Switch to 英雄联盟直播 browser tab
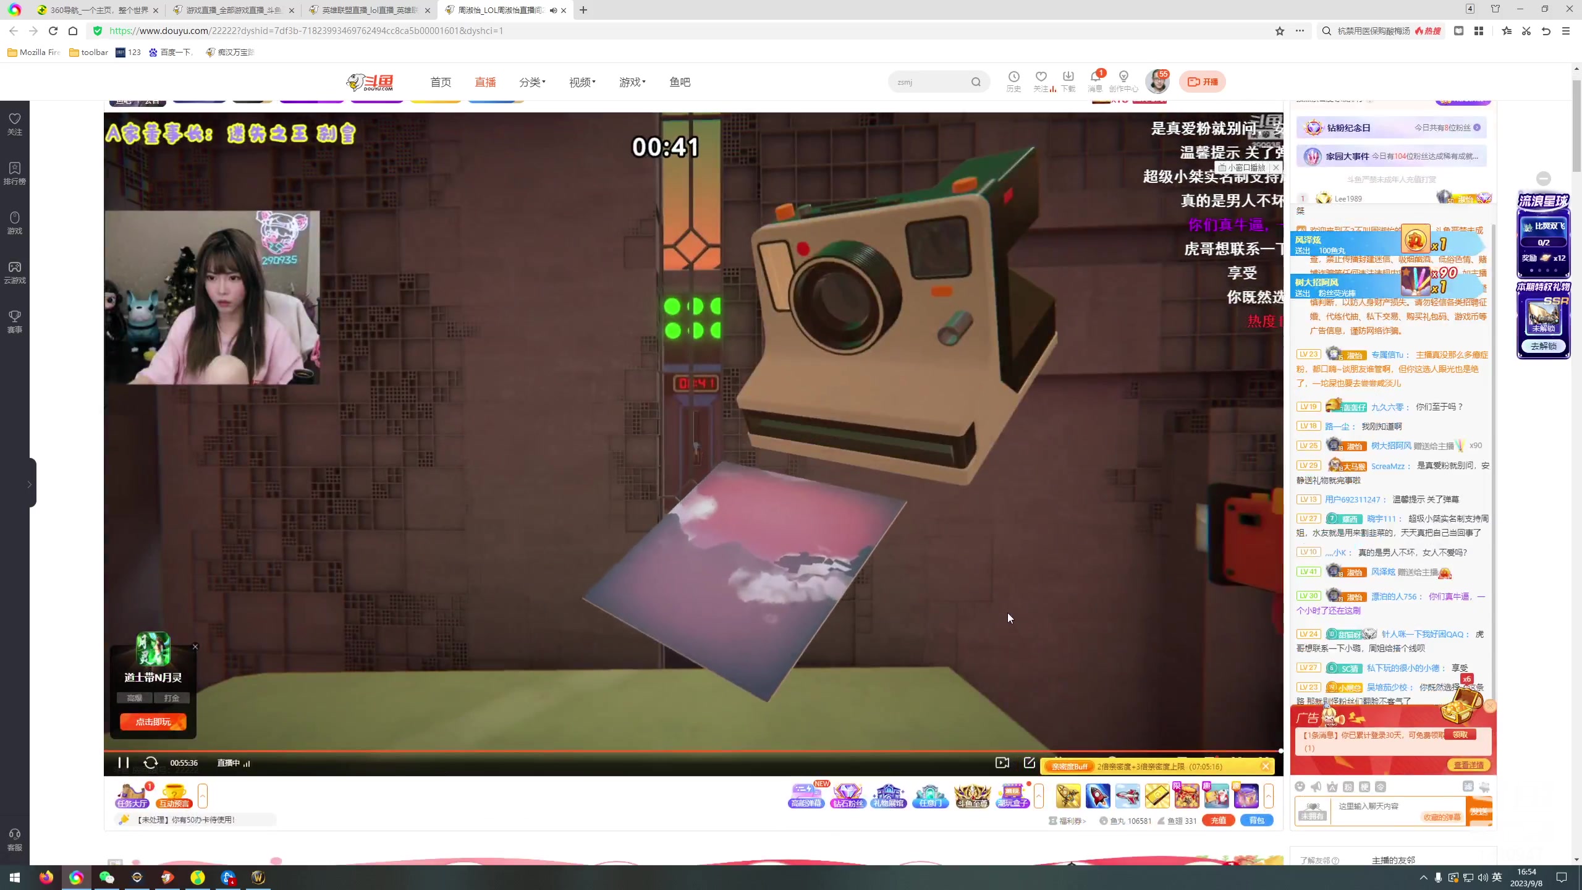The height and width of the screenshot is (890, 1582). coord(368,10)
